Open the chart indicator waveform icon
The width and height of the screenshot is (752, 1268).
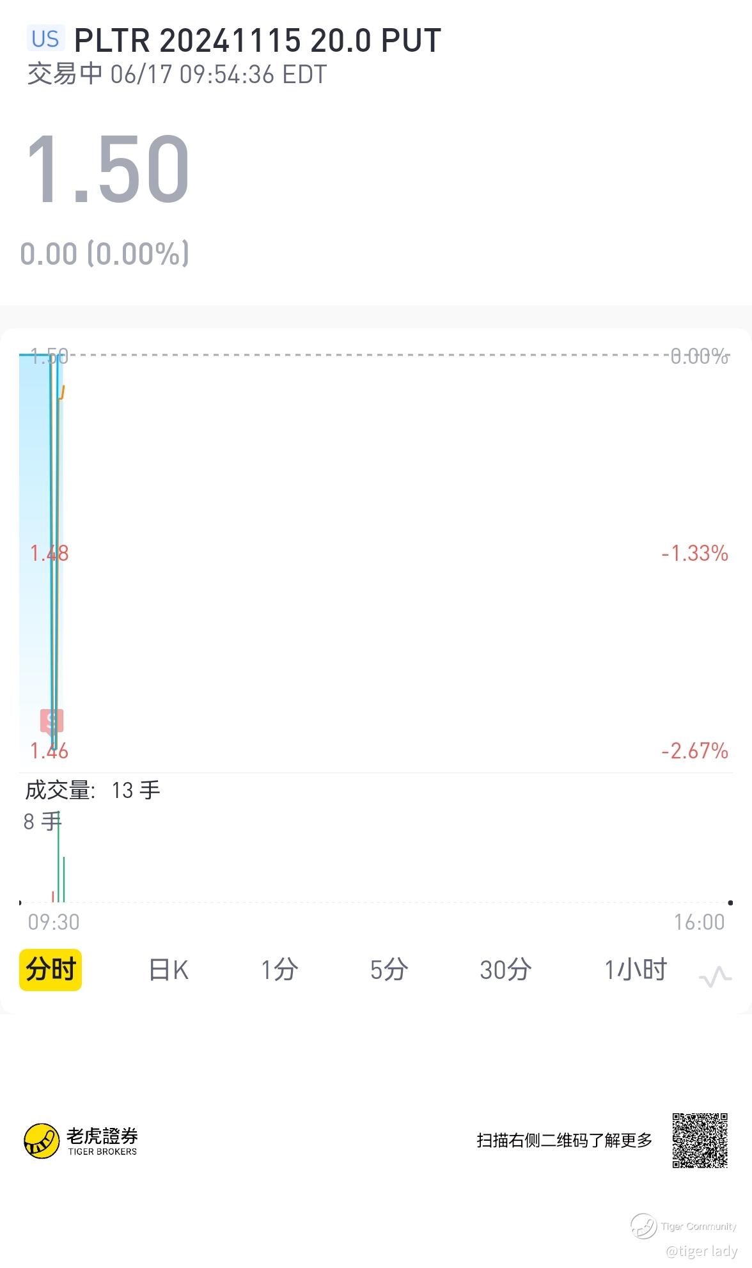click(x=716, y=976)
